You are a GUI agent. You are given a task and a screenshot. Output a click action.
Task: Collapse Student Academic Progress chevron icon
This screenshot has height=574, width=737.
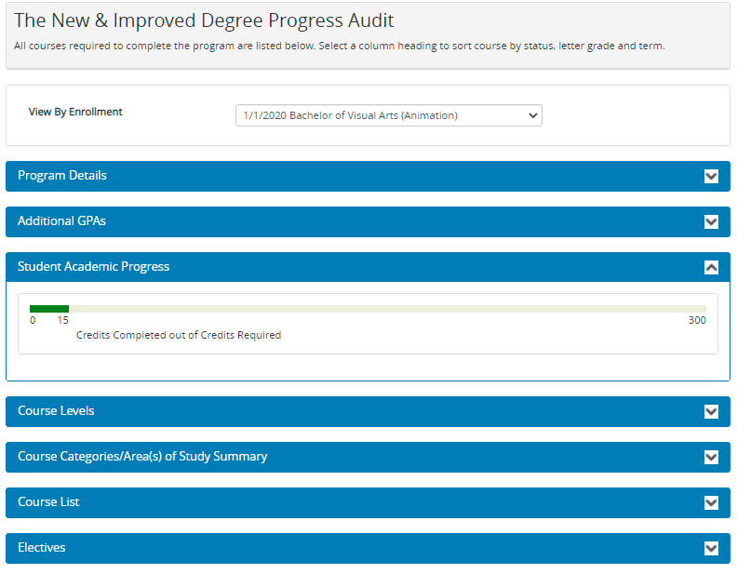coord(711,267)
